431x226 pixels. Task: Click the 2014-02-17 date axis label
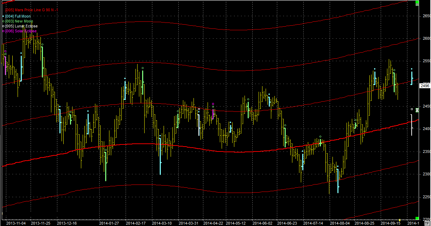point(135,223)
